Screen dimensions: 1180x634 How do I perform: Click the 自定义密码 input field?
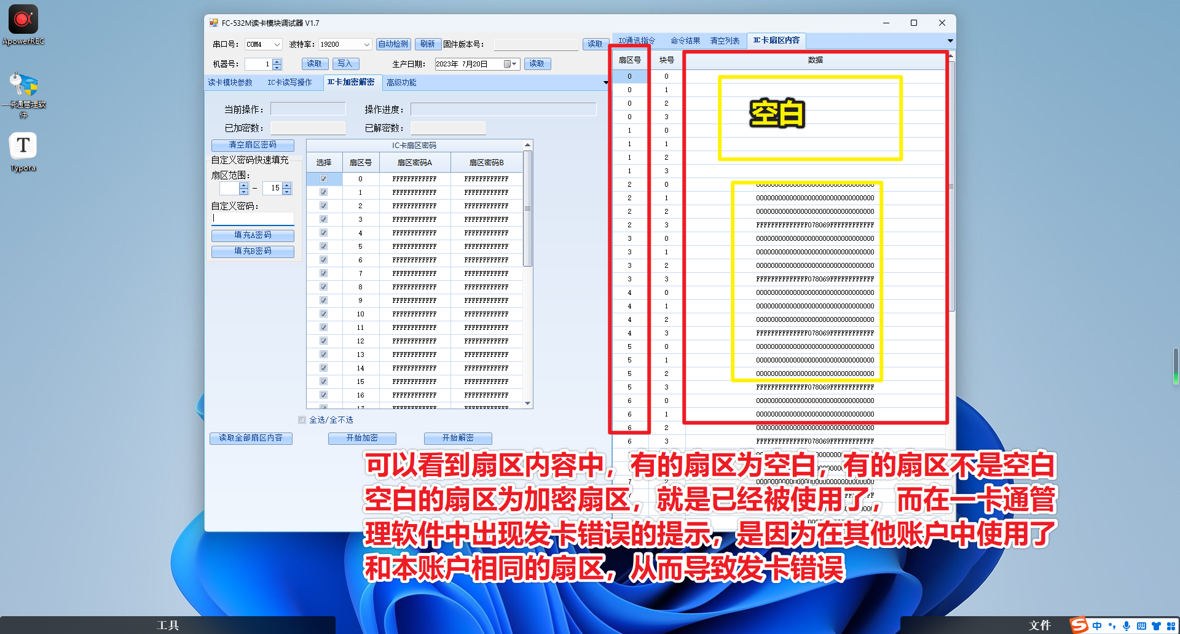pyautogui.click(x=253, y=218)
